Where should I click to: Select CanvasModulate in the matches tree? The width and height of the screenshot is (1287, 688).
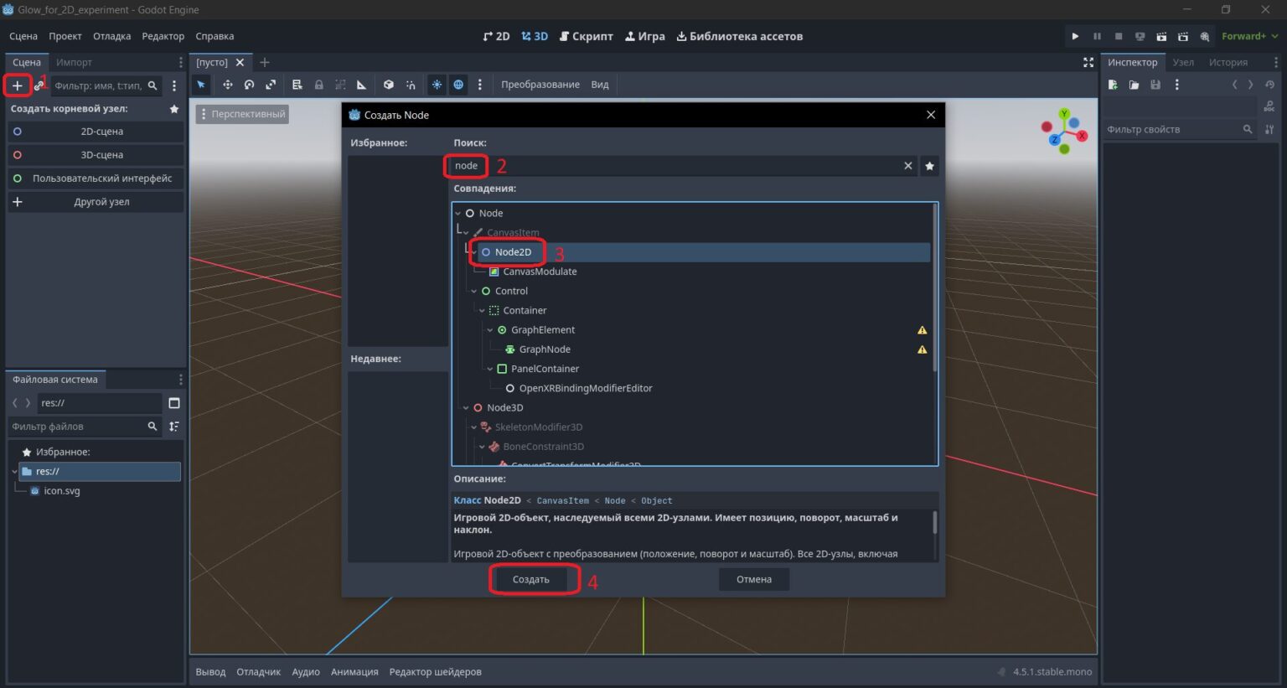tap(540, 272)
